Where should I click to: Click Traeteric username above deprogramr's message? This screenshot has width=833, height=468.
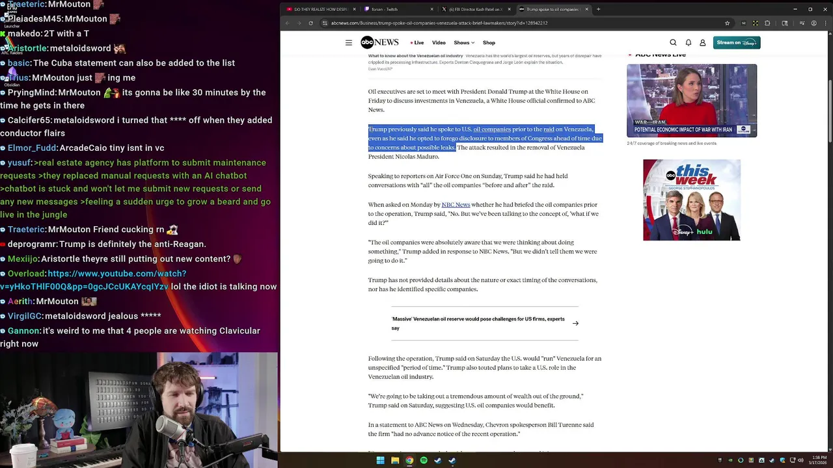26,229
